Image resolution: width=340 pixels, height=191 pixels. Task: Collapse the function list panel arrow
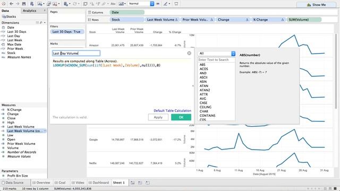193,86
